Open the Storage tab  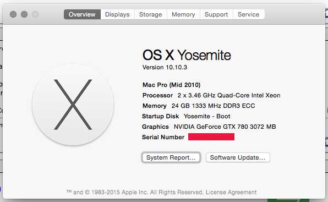point(151,14)
